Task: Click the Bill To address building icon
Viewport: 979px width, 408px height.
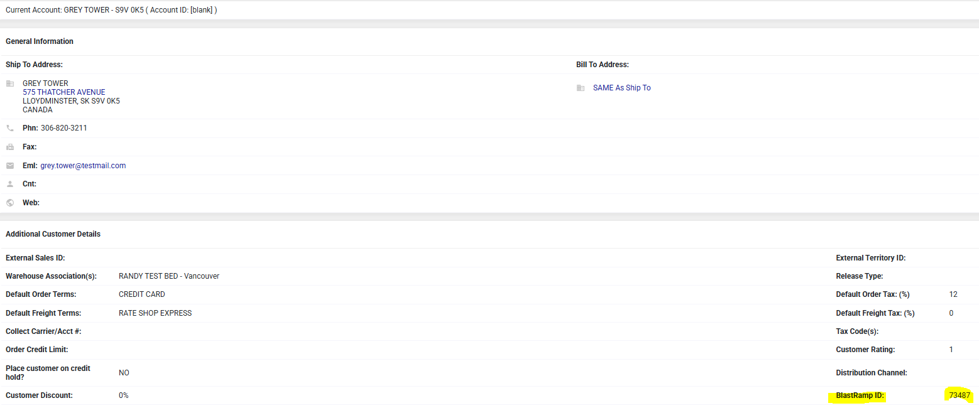Action: (x=581, y=88)
